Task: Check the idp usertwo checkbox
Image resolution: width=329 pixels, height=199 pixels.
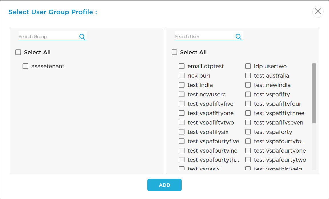Action: [x=248, y=66]
